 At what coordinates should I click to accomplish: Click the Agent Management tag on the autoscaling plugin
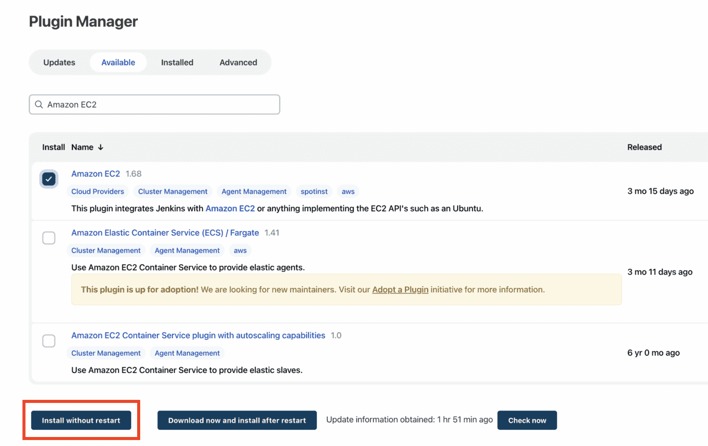pos(186,353)
